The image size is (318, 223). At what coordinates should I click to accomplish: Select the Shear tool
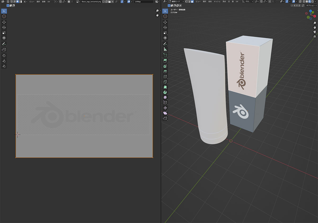[165, 113]
